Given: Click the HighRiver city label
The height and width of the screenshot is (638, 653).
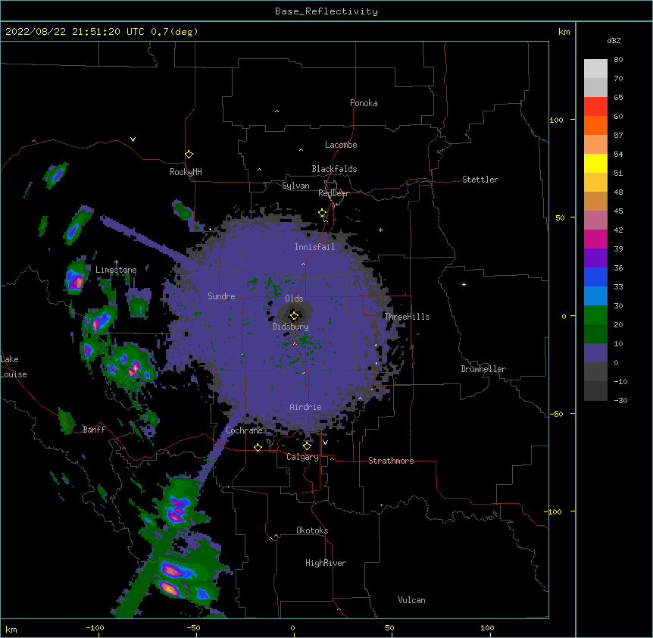Looking at the screenshot, I should tap(326, 563).
